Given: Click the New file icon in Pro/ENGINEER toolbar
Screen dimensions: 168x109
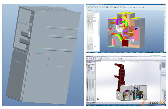Looking at the screenshot, I should click(x=87, y=8).
